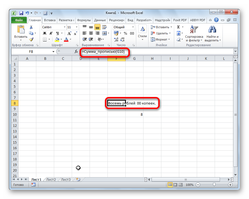Open the Calibri font name dropdown
Image resolution: width=249 pixels, height=199 pixels.
[x=64, y=27]
